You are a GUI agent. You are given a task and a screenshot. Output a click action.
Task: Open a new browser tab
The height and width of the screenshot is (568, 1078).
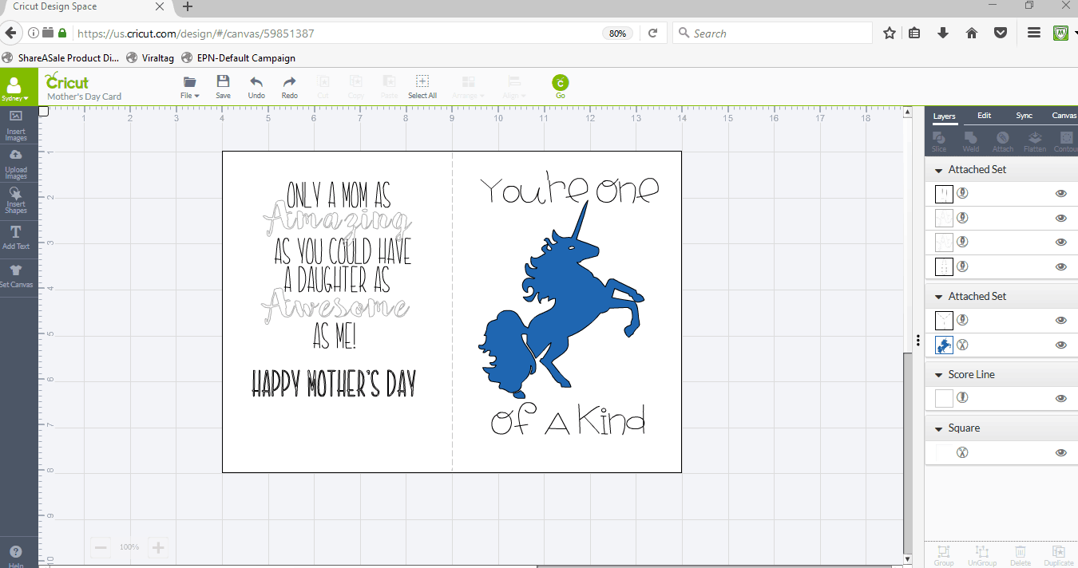(188, 7)
